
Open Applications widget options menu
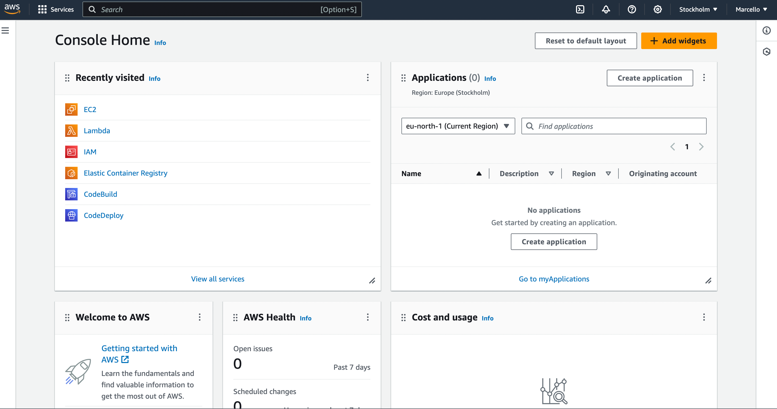[x=704, y=77]
